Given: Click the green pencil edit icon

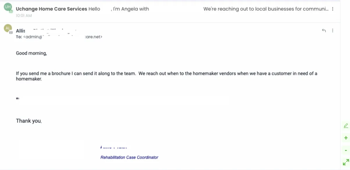Looking at the screenshot, I should (346, 126).
